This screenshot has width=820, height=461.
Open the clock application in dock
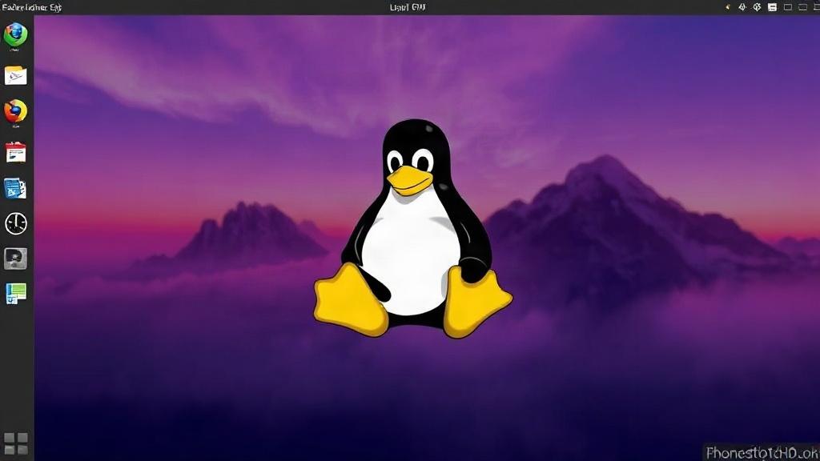pyautogui.click(x=16, y=223)
